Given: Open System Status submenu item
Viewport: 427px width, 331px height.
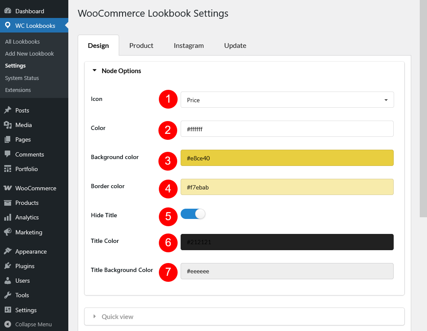Looking at the screenshot, I should pos(22,78).
